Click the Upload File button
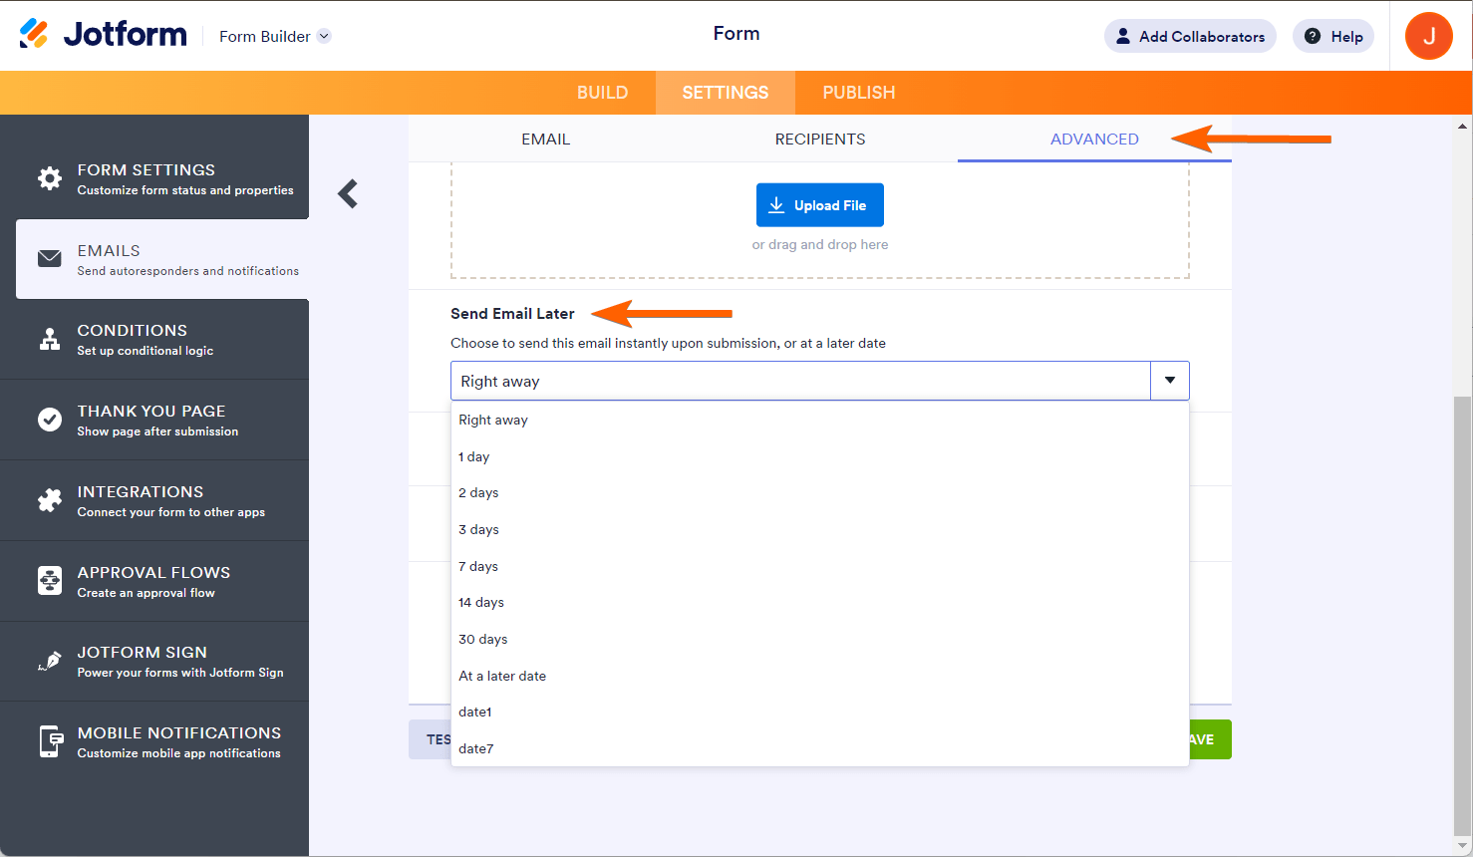The height and width of the screenshot is (857, 1473). (x=819, y=205)
